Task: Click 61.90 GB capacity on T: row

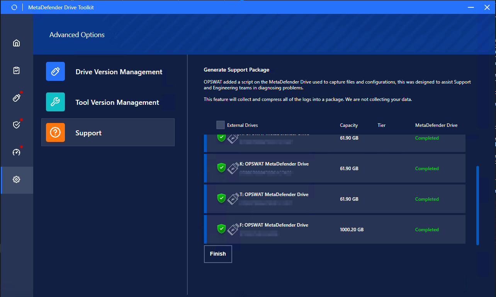Action: 349,199
